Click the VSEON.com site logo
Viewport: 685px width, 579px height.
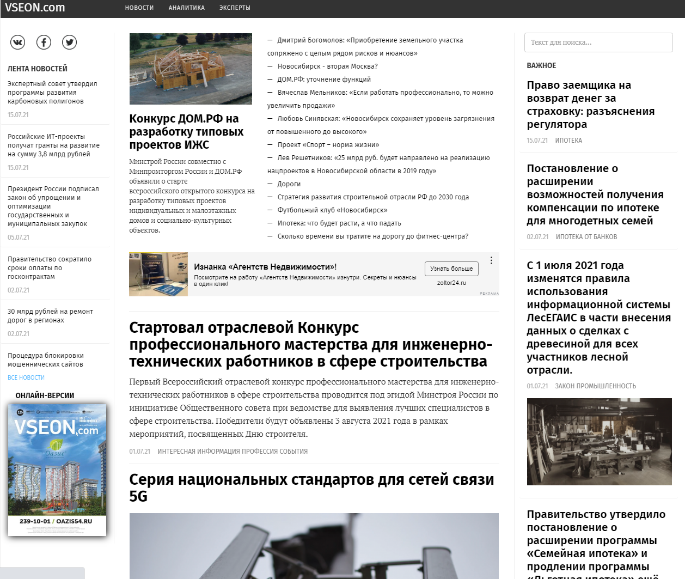[x=35, y=8]
